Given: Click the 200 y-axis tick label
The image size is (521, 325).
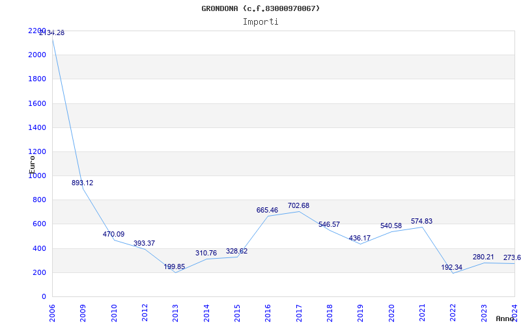Looking at the screenshot, I should click(39, 272).
